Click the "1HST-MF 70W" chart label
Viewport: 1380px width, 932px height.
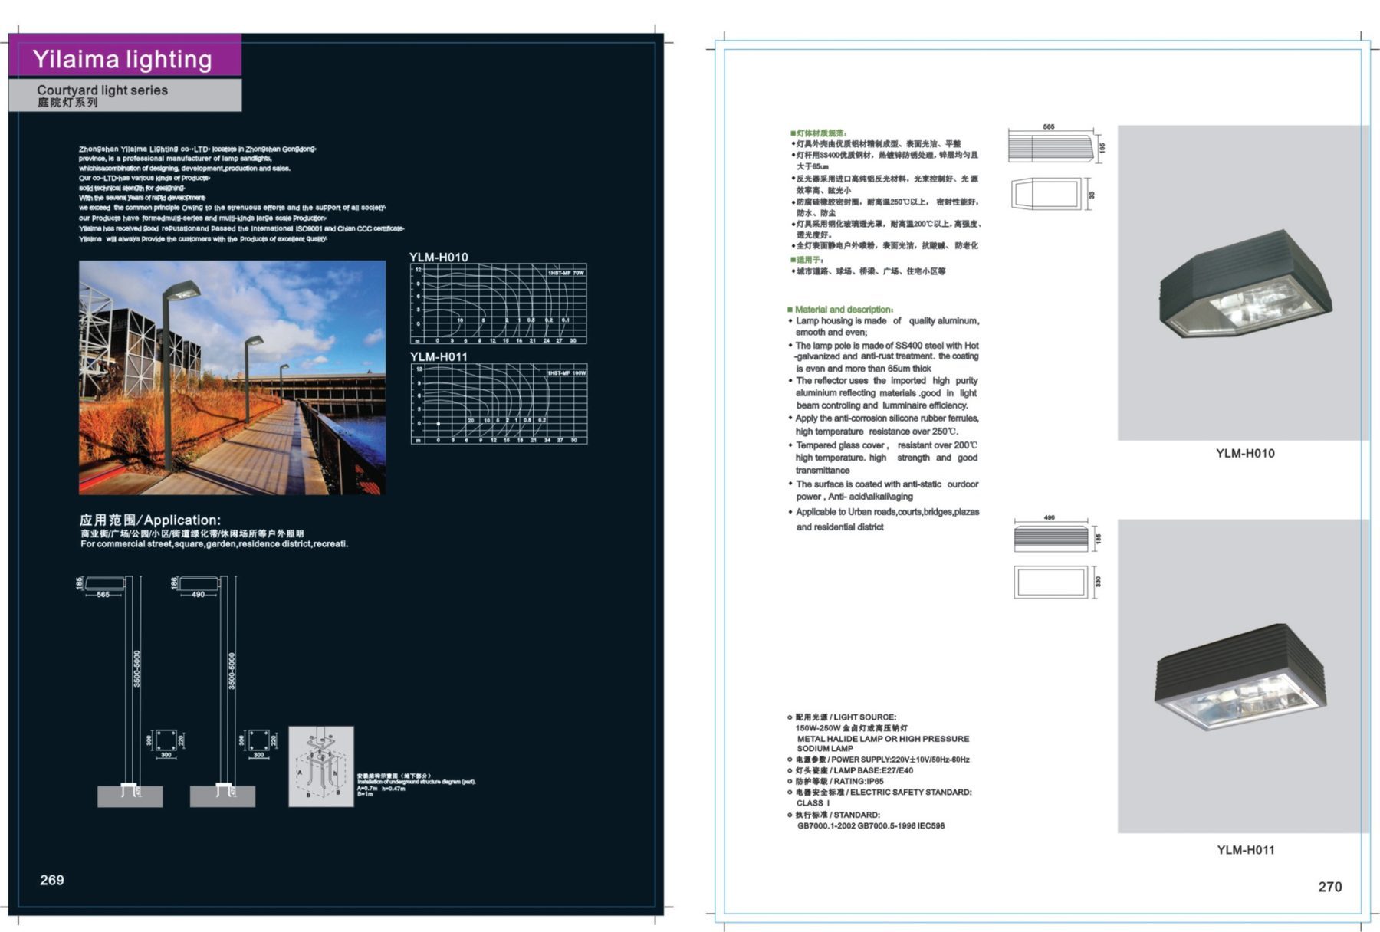pyautogui.click(x=566, y=273)
